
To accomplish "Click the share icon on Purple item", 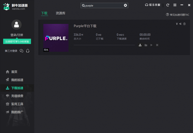I will tap(180, 24).
